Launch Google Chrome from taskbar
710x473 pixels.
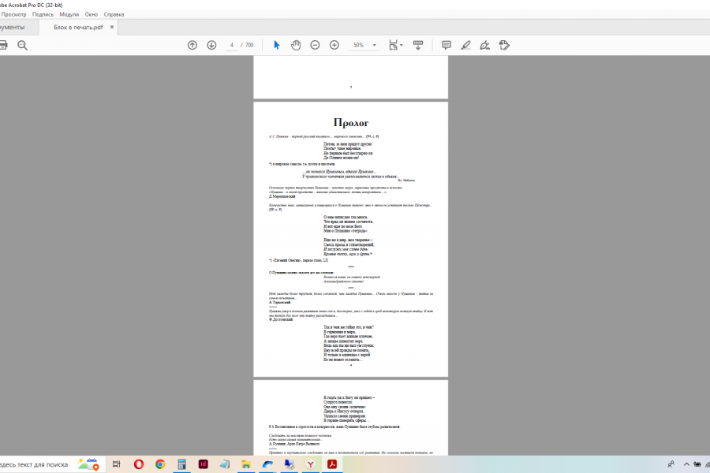point(160,464)
